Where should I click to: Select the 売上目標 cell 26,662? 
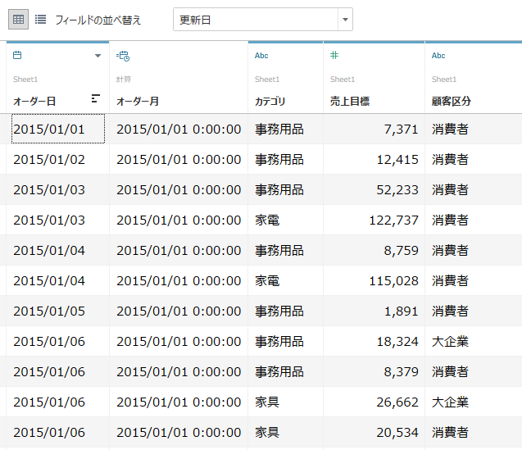[374, 402]
